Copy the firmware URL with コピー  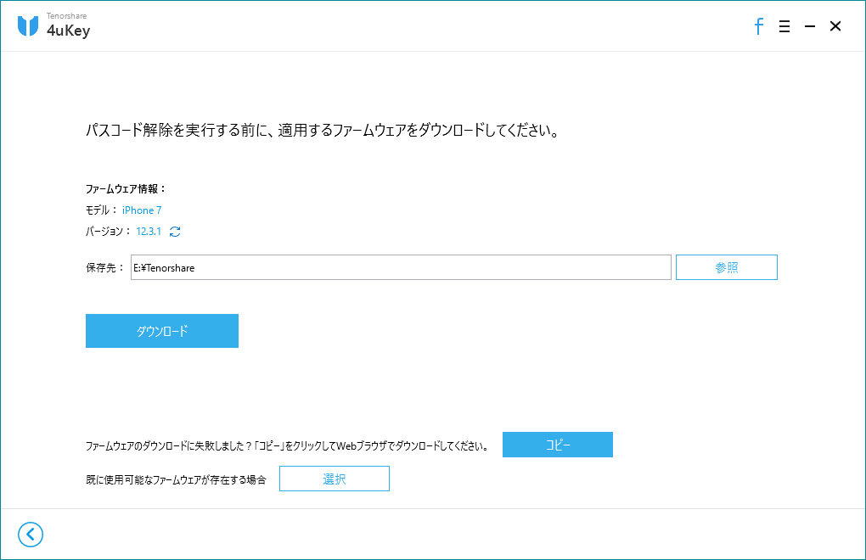(557, 444)
